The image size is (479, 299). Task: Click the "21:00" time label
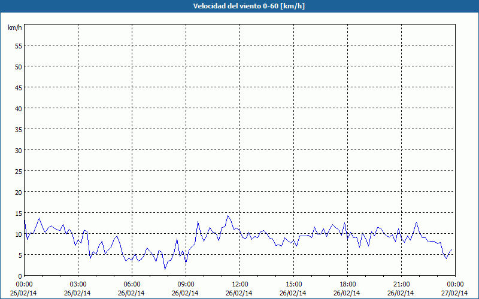[401, 285]
